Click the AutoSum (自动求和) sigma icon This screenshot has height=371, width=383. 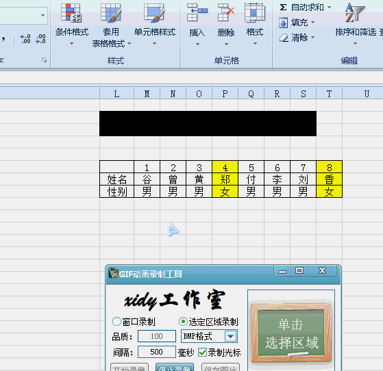tap(283, 8)
